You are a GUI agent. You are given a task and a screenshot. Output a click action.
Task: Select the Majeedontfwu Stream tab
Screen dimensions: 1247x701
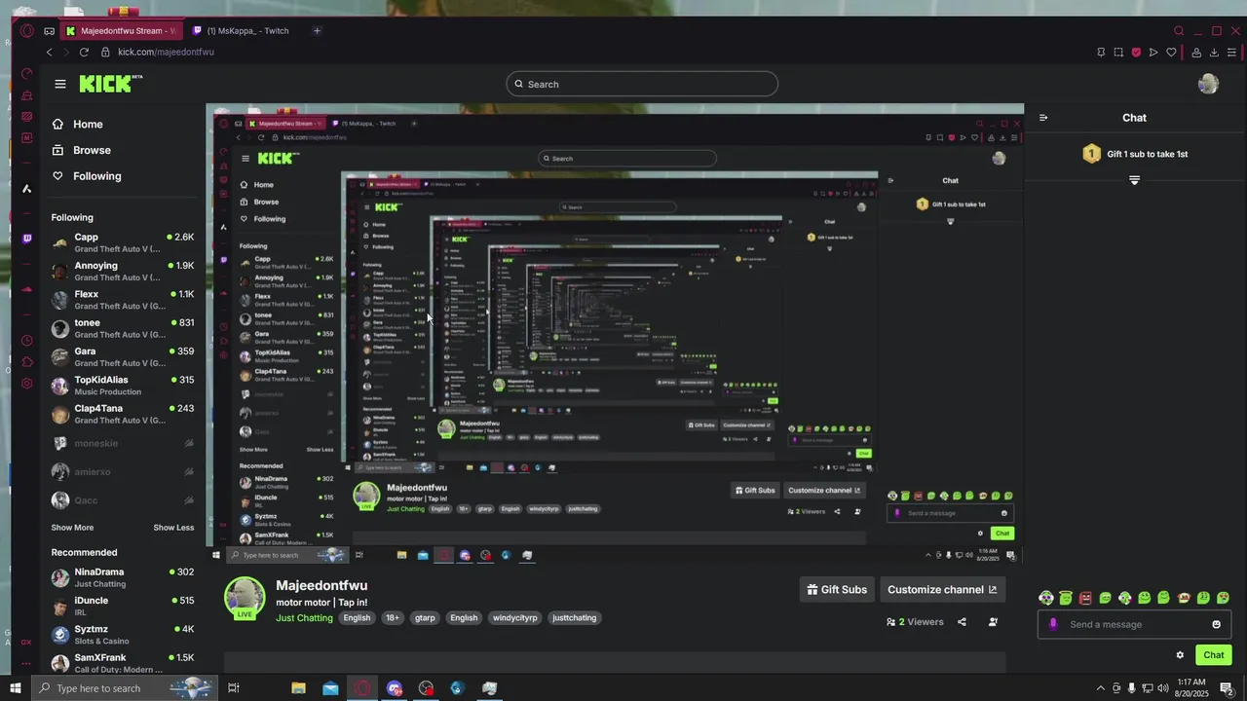click(x=120, y=31)
